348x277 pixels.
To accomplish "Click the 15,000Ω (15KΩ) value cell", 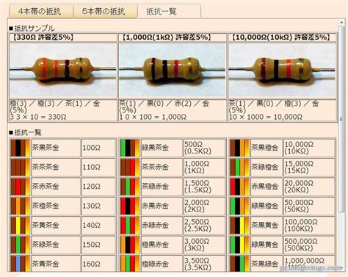I will pos(309,167).
